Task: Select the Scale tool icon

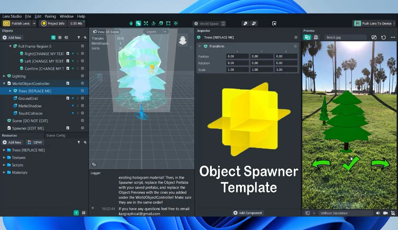Action: 160,23
